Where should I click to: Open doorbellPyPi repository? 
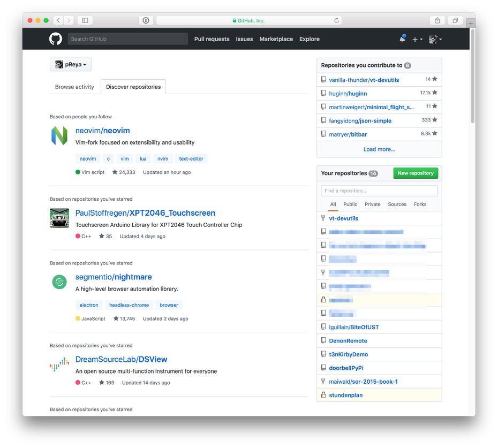346,368
